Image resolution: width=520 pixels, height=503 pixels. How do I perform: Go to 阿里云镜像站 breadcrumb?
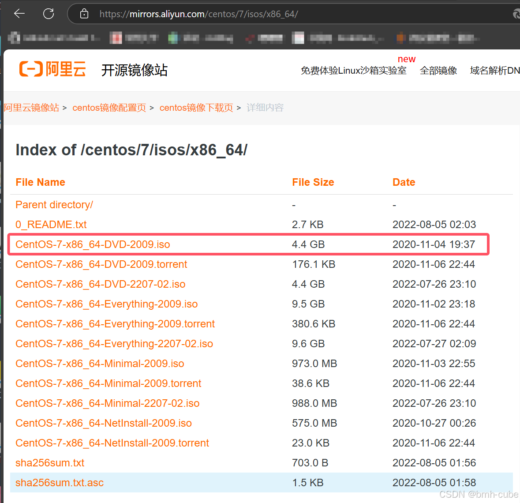31,108
